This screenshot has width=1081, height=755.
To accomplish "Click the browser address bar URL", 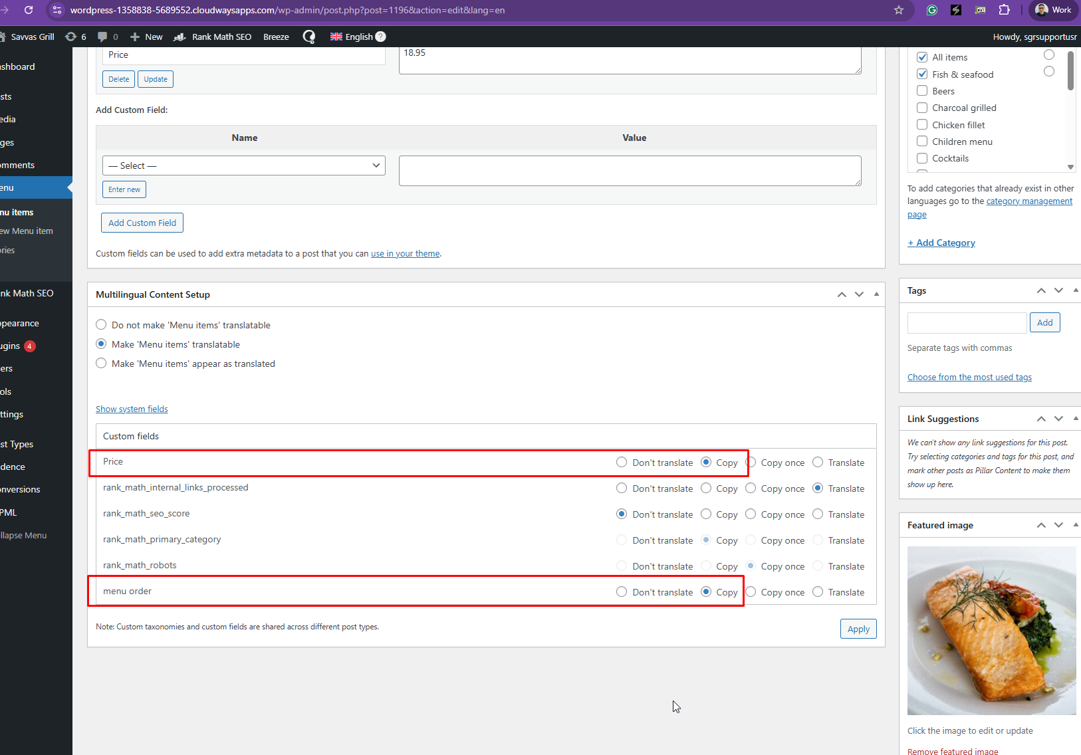I will pos(287,10).
